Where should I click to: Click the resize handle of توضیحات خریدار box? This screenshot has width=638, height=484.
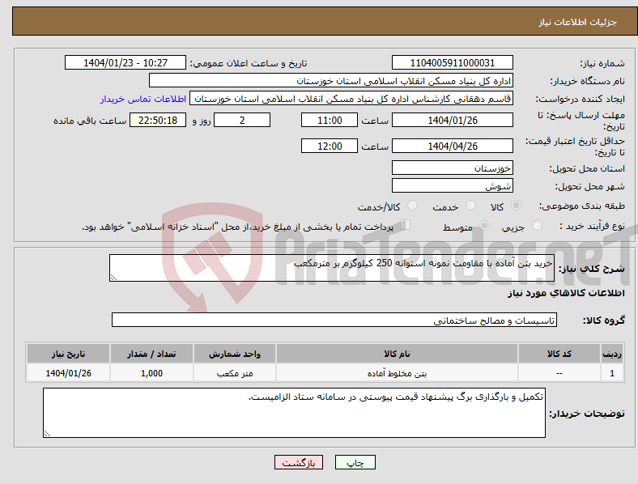(x=47, y=434)
